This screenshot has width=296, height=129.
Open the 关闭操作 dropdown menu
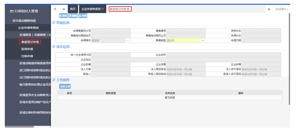coord(282,9)
